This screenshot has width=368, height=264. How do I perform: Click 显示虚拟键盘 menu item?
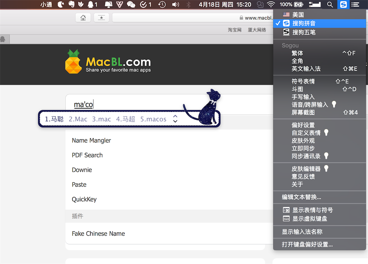(319, 219)
